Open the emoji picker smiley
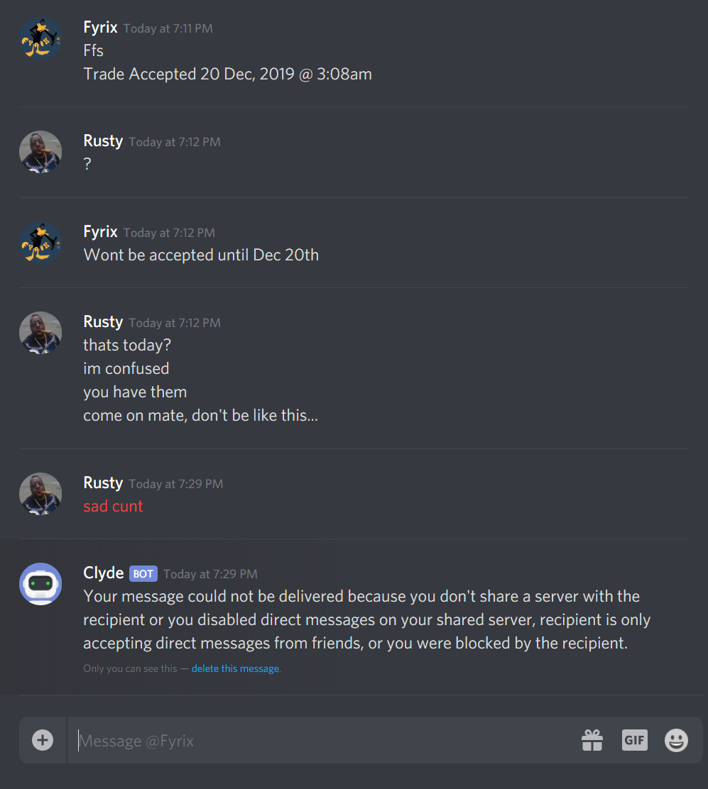The height and width of the screenshot is (789, 708). [x=676, y=740]
